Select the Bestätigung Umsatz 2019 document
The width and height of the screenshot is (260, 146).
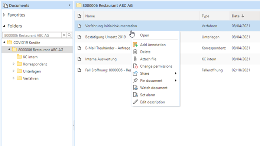coord(105,37)
